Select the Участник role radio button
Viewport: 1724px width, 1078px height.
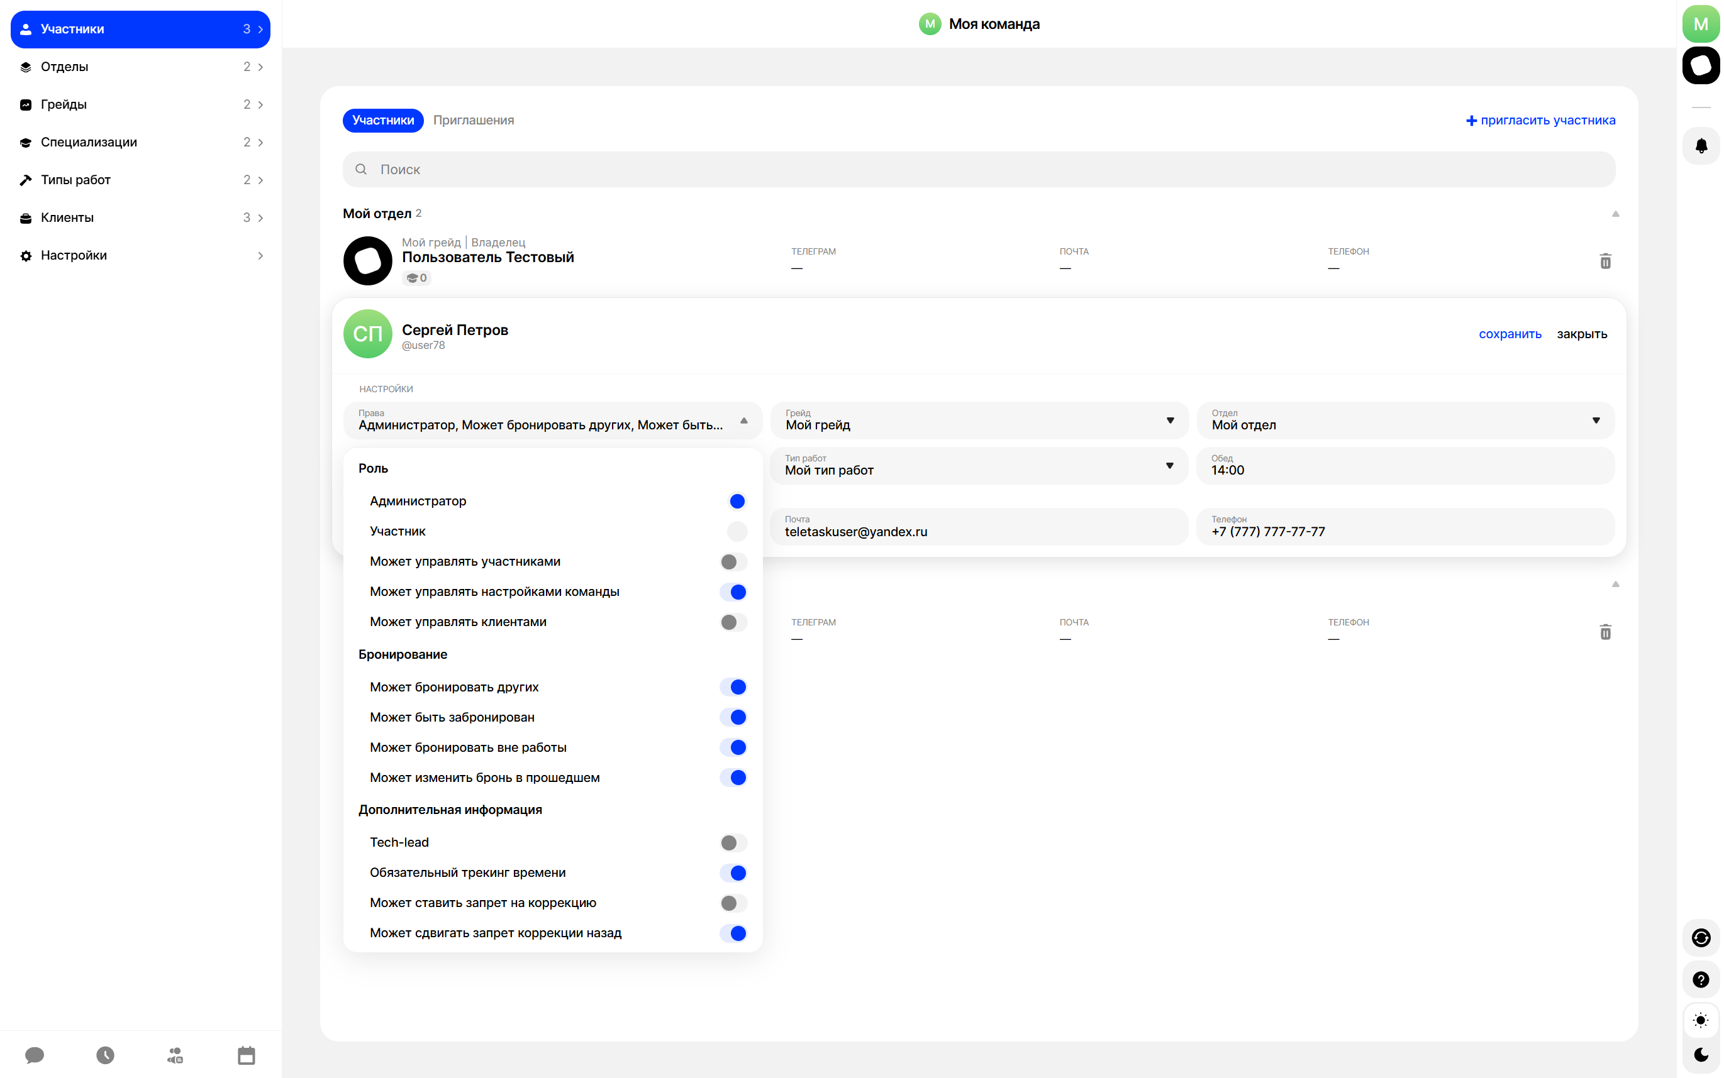point(737,531)
